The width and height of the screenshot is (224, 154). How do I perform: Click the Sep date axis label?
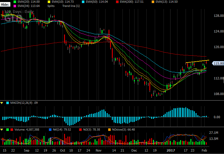(27, 150)
